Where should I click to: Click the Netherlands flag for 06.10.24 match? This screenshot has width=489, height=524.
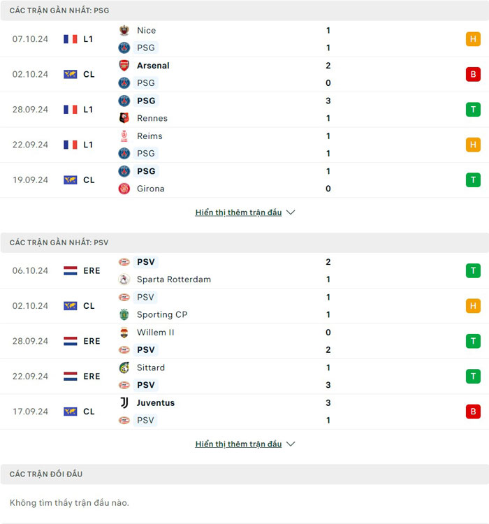pyautogui.click(x=71, y=270)
